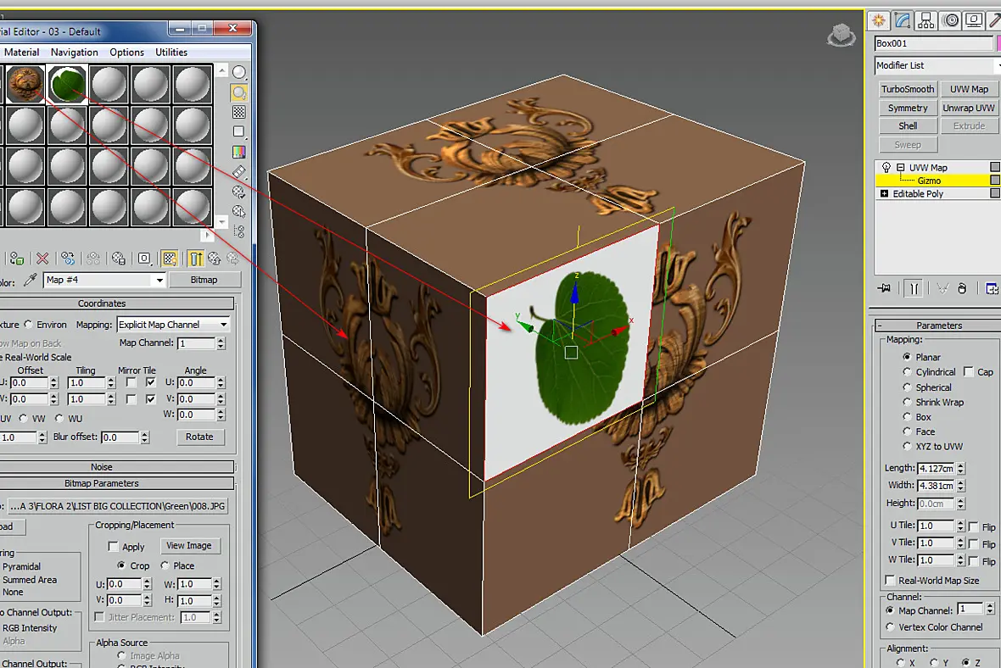Open the Motion command panel tab
Screen dimensions: 1001x668
(x=951, y=20)
